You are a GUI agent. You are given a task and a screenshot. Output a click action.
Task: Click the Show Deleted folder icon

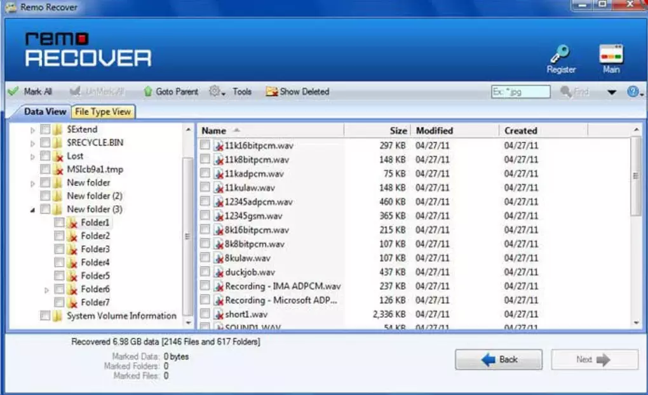[271, 91]
